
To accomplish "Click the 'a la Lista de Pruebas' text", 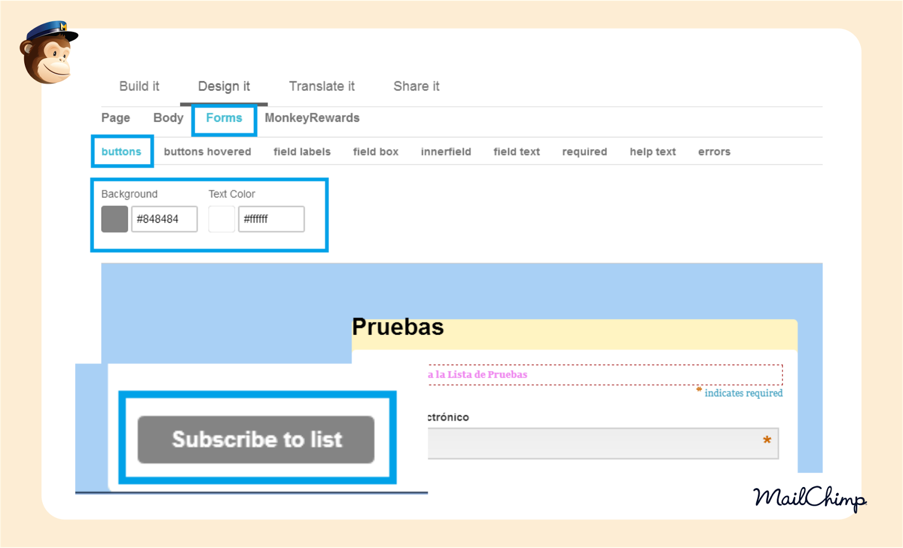I will tap(477, 374).
